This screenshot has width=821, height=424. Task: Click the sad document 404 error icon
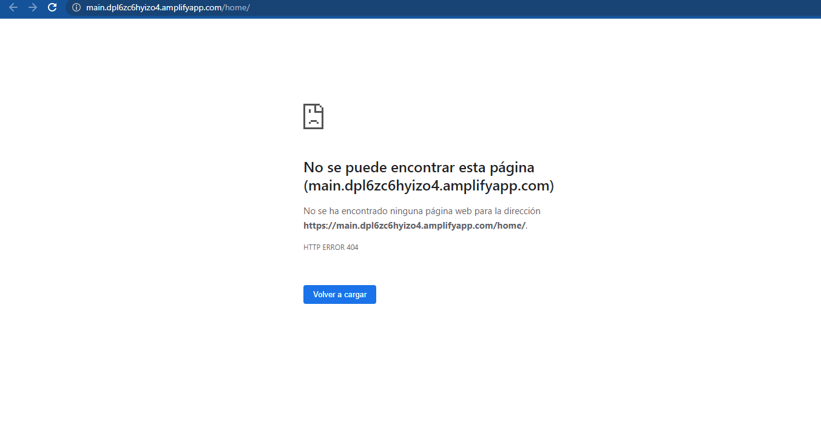(313, 116)
